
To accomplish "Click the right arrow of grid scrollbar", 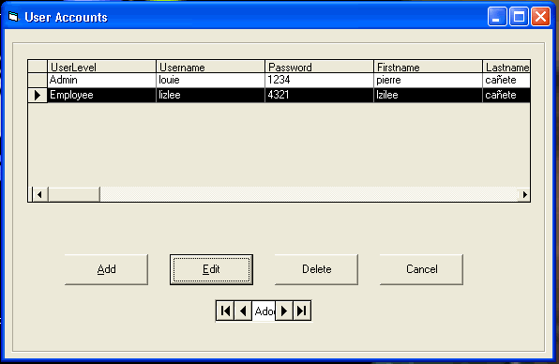I will coord(524,194).
